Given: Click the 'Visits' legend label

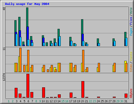Looking at the screenshot, I should [x=131, y=56].
